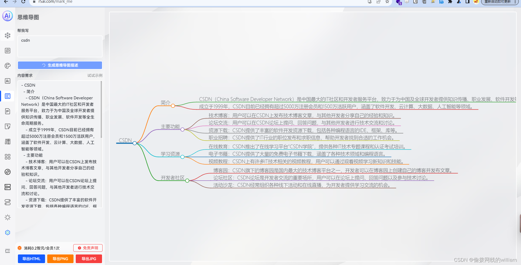Viewport: 521px width, 265px height.
Task: Open the text edit icon in sidebar
Action: pyautogui.click(x=8, y=126)
